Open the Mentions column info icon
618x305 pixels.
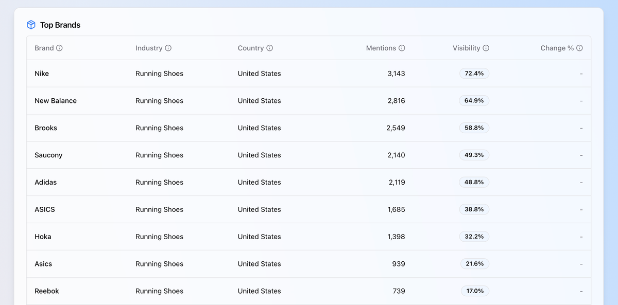pyautogui.click(x=402, y=48)
